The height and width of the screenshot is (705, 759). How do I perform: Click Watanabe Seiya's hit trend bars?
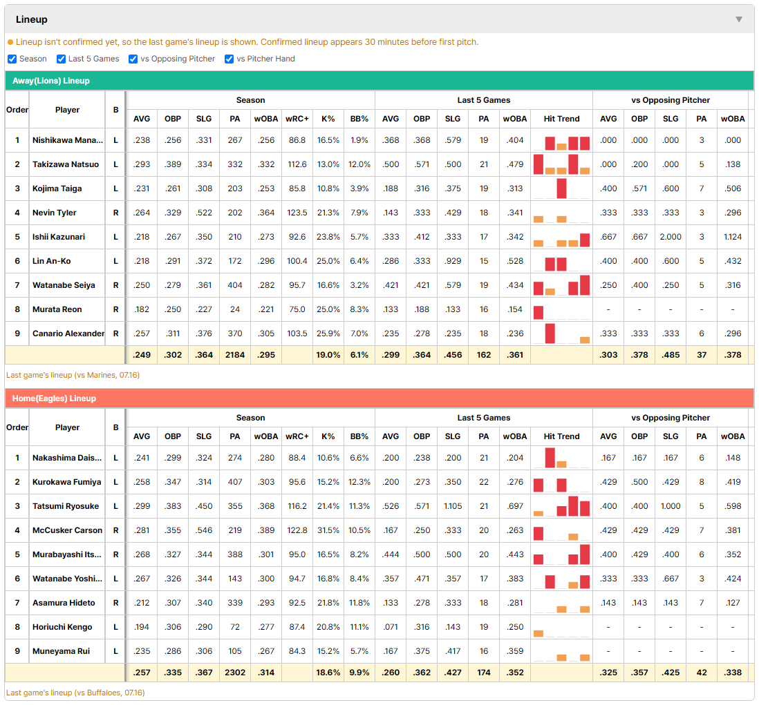click(x=561, y=285)
